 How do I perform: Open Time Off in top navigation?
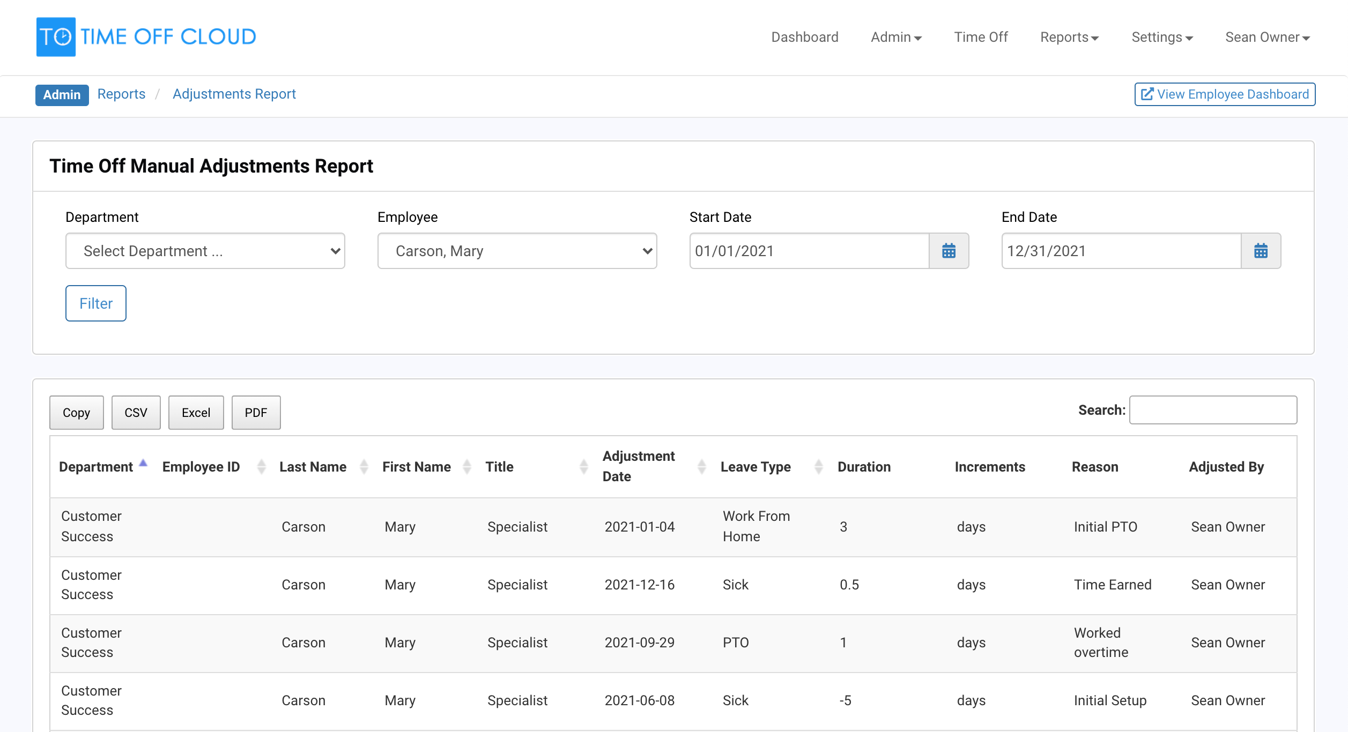[981, 37]
